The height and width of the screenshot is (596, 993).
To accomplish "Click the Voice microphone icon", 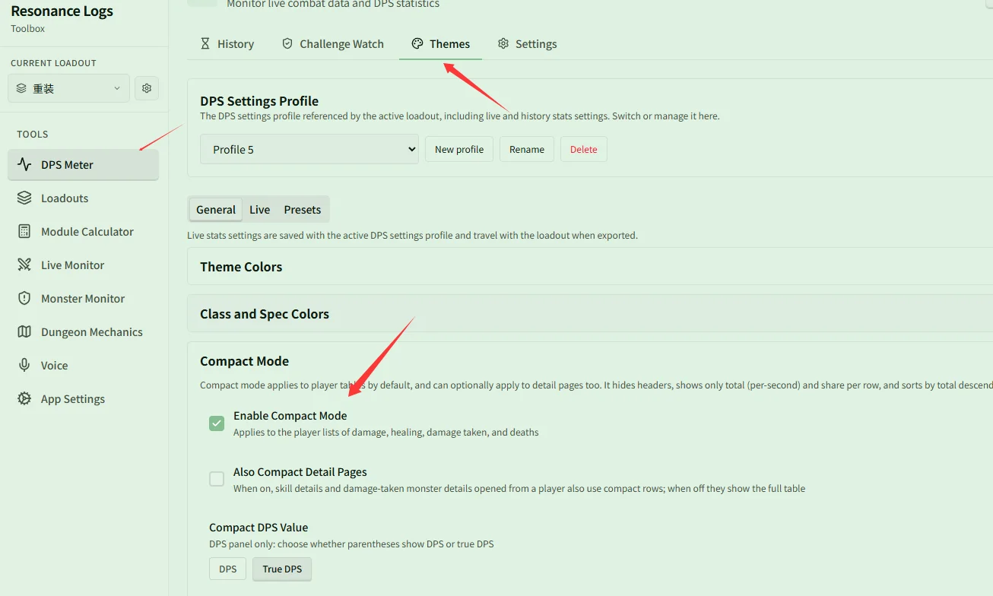I will [24, 365].
